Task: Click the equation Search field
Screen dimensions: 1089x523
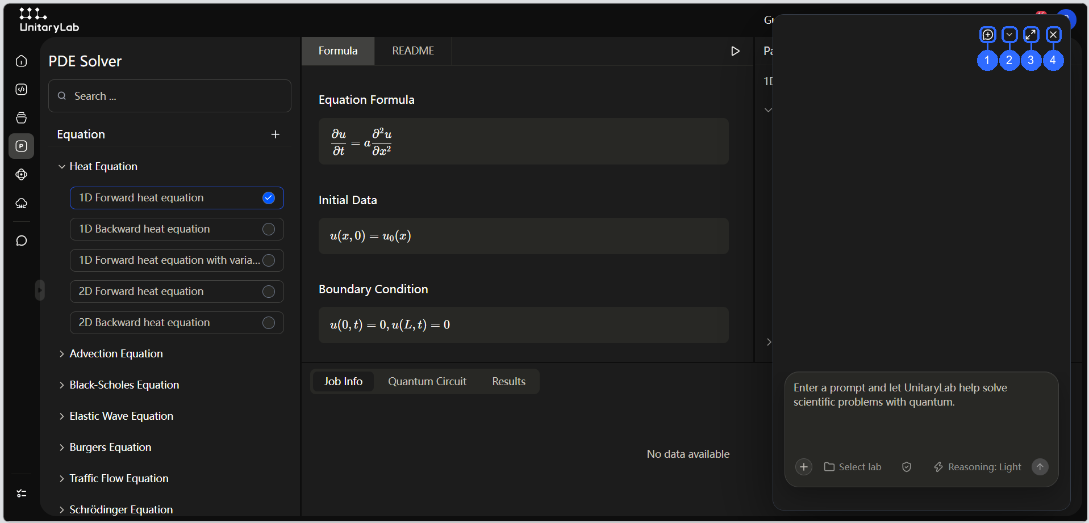Action: pos(170,96)
